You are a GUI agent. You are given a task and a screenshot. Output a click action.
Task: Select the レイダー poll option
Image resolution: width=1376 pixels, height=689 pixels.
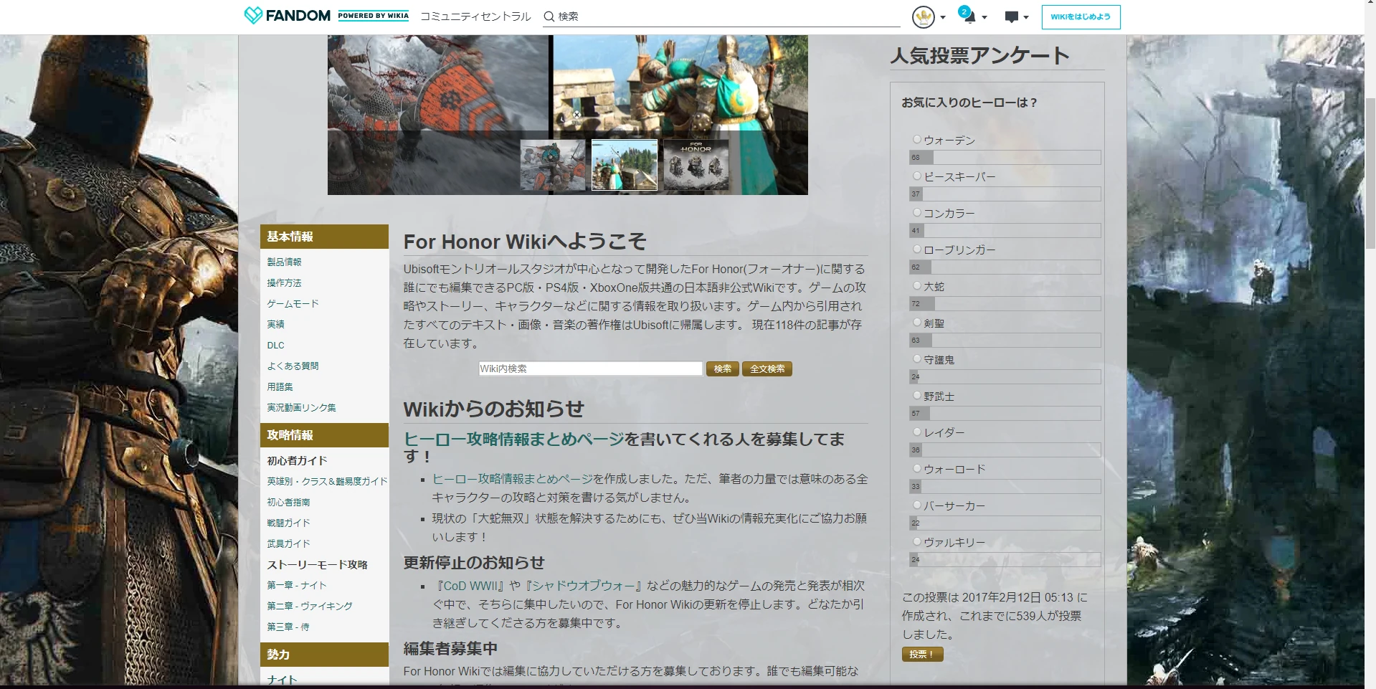(916, 432)
